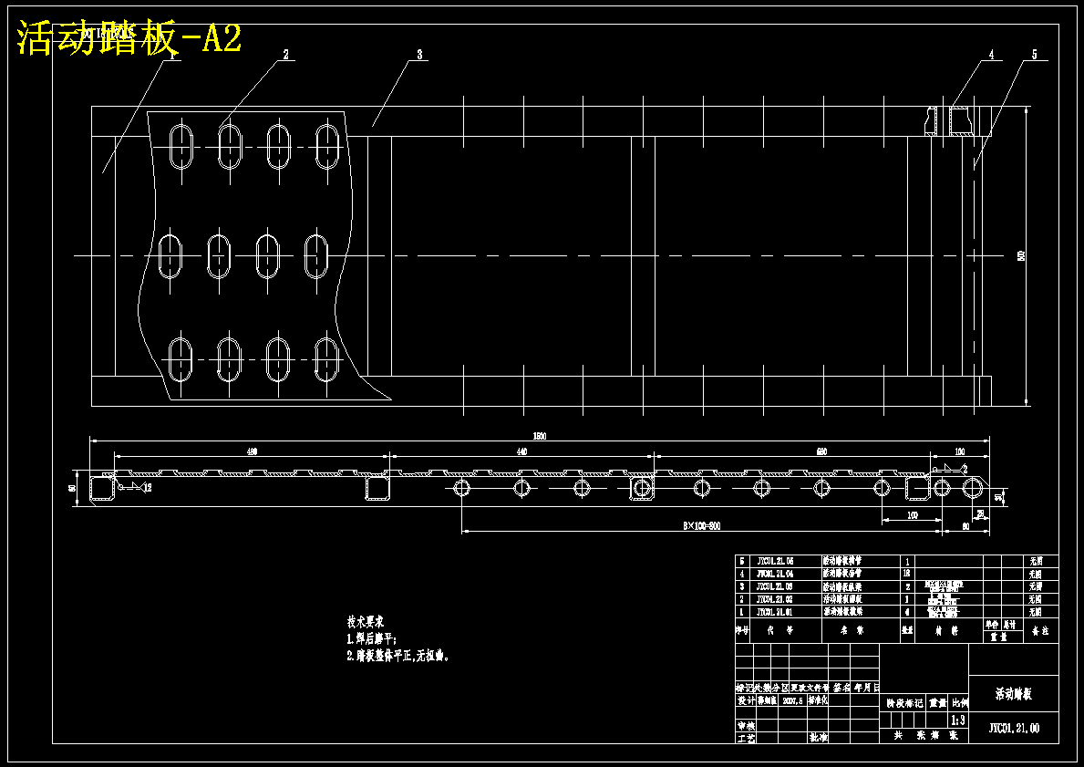Click the '更改文件号' header cell

click(809, 689)
